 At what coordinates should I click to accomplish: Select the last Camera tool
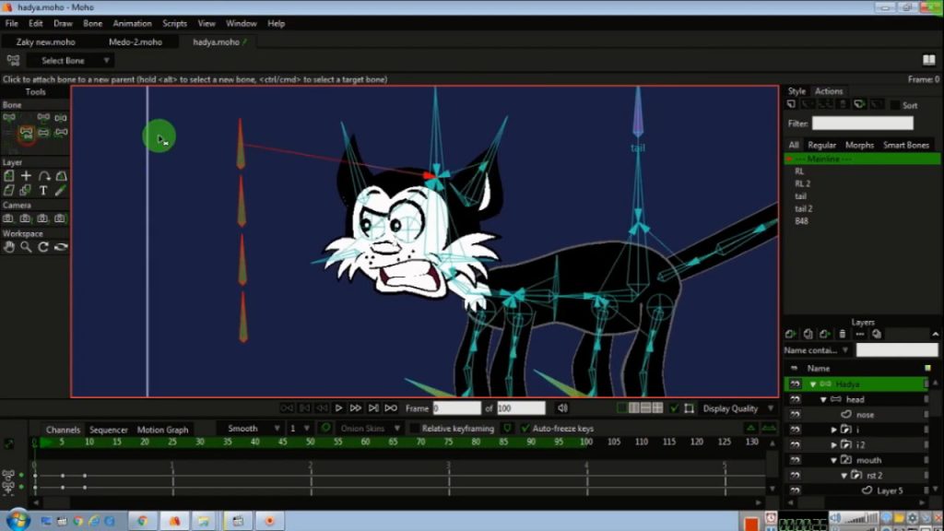coord(61,218)
